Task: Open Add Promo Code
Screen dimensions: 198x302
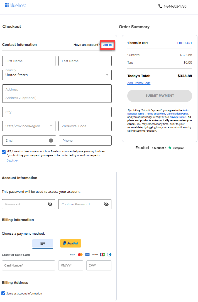Action: (139, 83)
